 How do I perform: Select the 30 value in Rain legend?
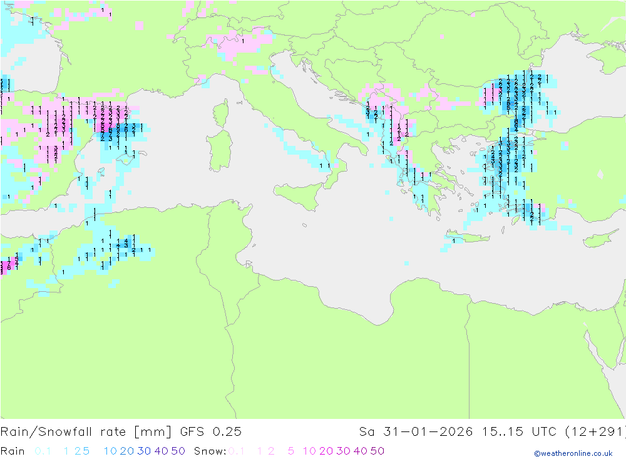coord(144,451)
